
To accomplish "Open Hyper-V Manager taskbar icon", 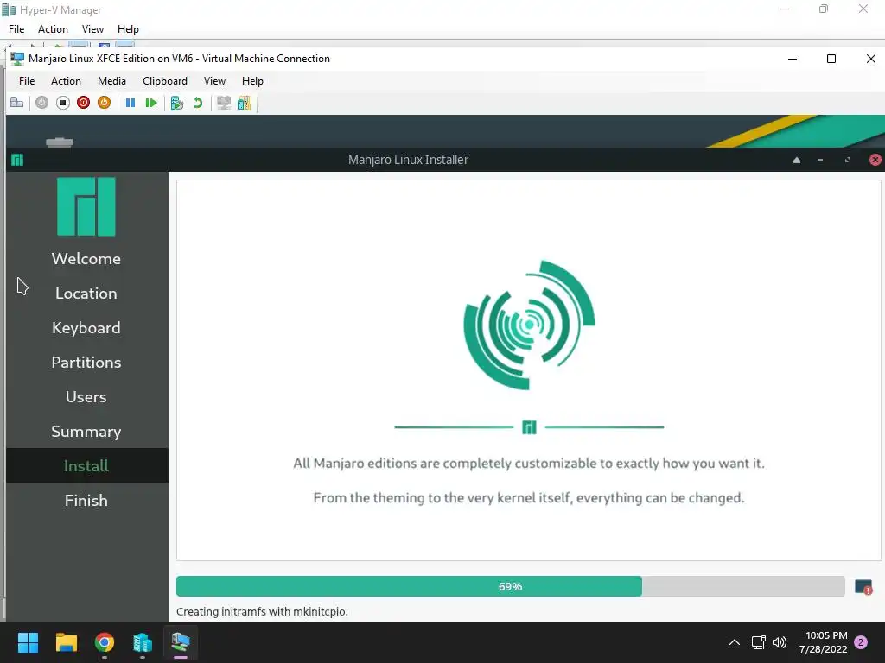I will (x=143, y=642).
